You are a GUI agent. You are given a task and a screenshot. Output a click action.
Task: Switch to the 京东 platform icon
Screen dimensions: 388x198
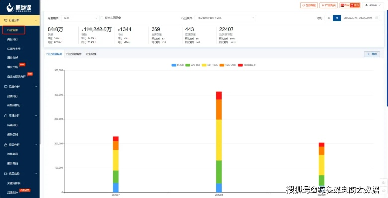(x=345, y=5)
